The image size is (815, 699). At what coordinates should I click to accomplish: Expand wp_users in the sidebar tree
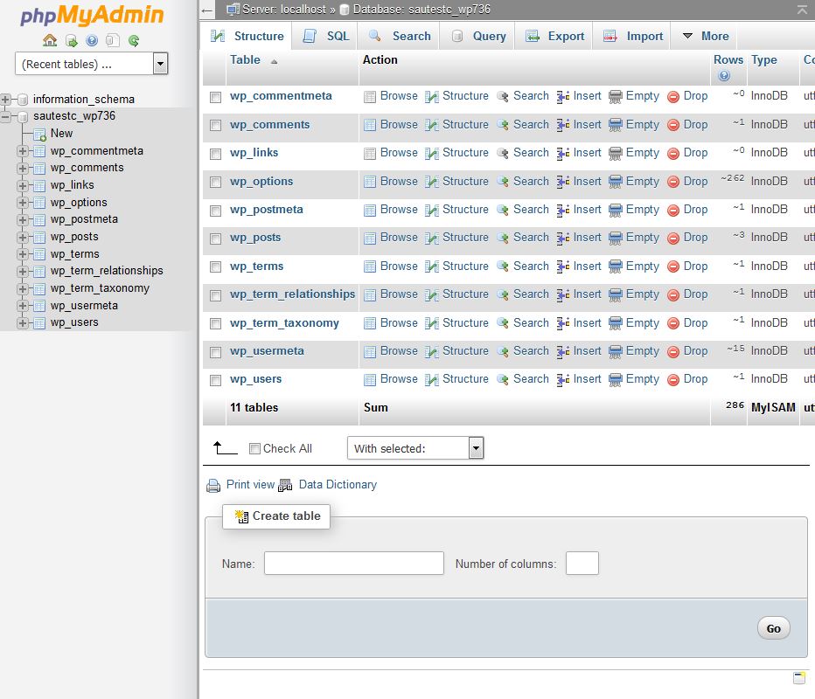23,323
